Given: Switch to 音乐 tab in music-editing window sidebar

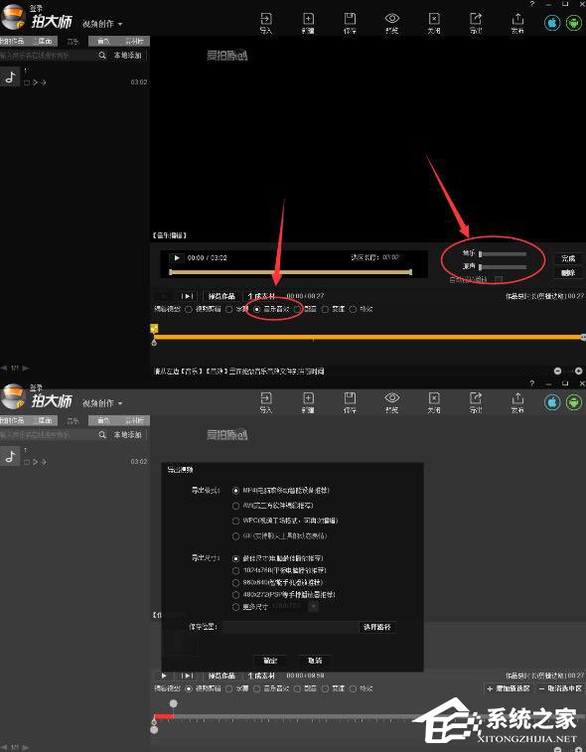Looking at the screenshot, I should tap(73, 42).
